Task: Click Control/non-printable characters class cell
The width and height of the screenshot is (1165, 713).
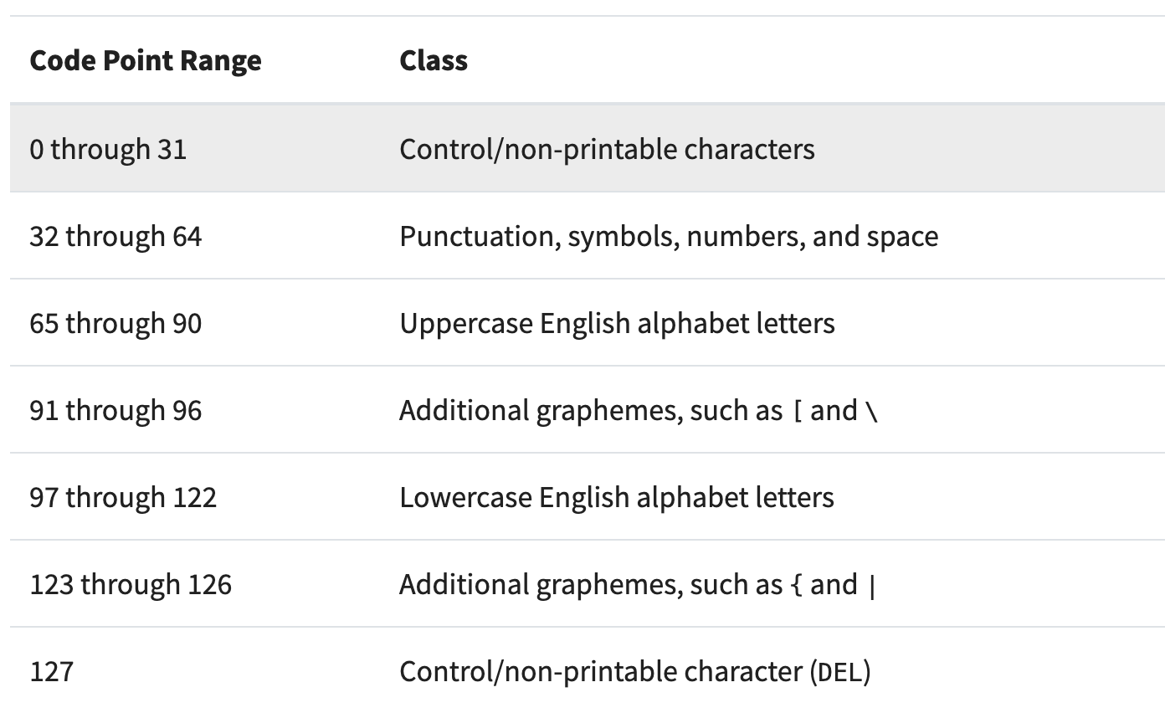Action: pyautogui.click(x=607, y=149)
